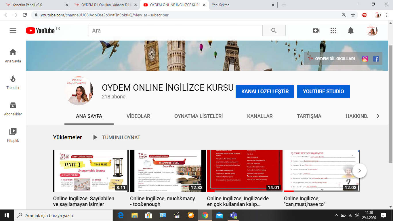Open the YouTube hamburger guide menu
The image size is (393, 221).
pyautogui.click(x=13, y=31)
